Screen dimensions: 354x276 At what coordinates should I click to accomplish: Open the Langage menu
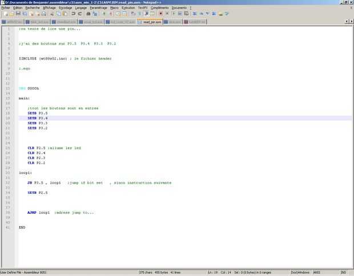tap(81, 7)
